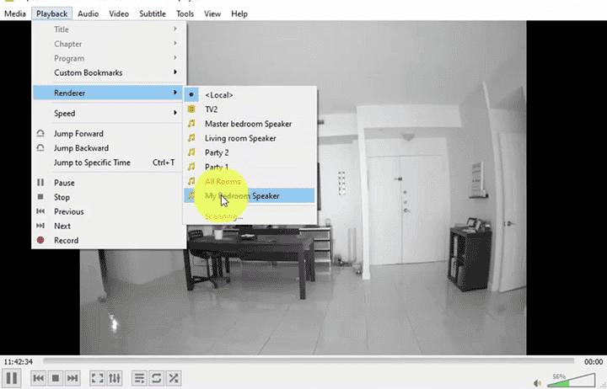Image resolution: width=607 pixels, height=389 pixels.
Task: Click the previous media toolbar icon
Action: (39, 379)
